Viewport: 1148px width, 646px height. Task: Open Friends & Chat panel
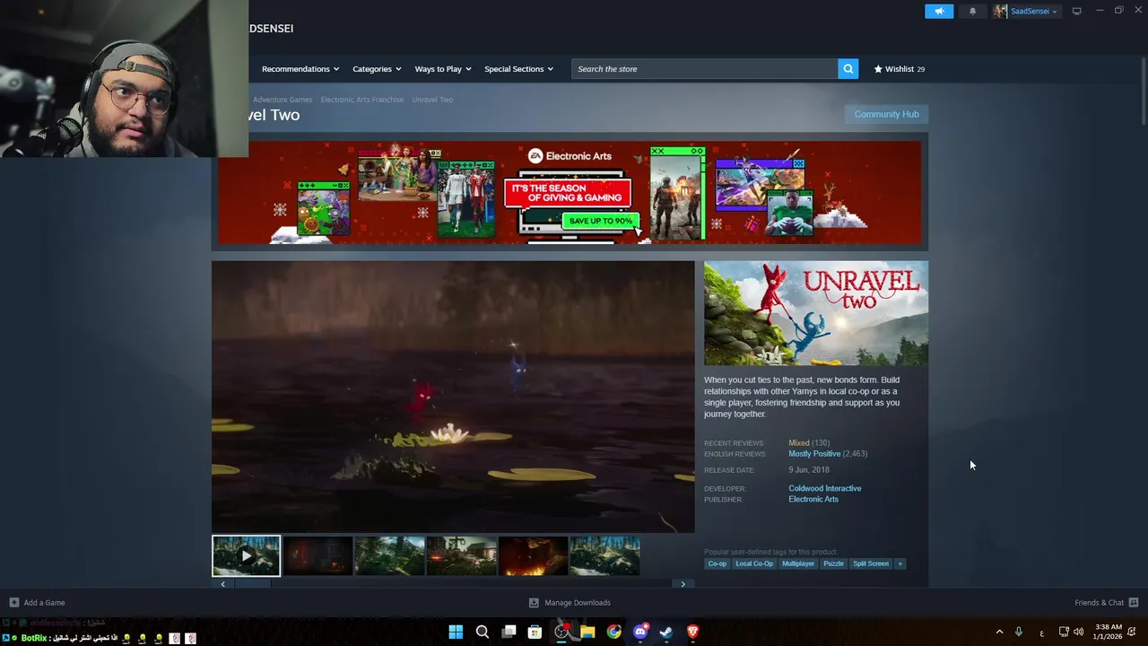1106,602
